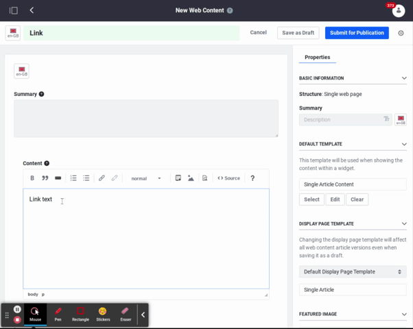
Task: Click the text formatting icon in Description
Action: [x=386, y=119]
